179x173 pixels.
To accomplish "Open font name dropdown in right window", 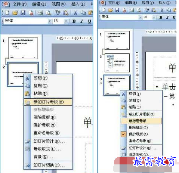I will [x=140, y=17].
